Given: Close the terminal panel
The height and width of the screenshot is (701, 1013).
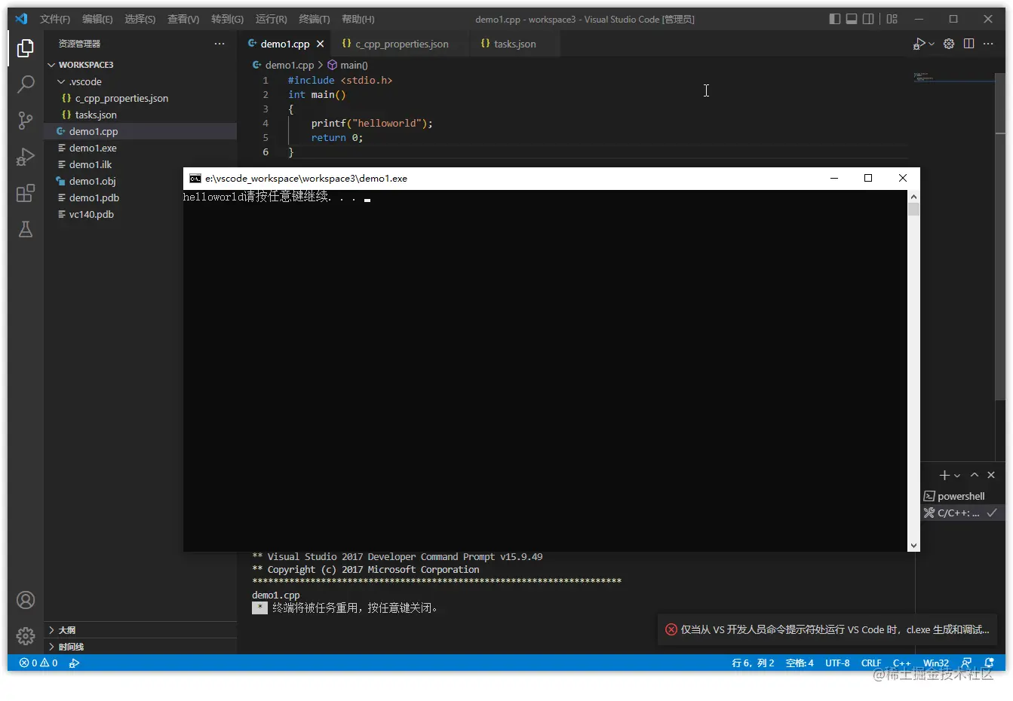Looking at the screenshot, I should 991,475.
